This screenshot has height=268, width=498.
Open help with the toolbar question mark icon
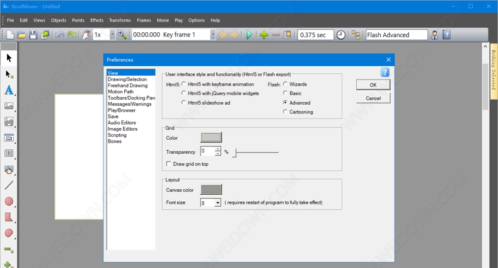pos(446,35)
